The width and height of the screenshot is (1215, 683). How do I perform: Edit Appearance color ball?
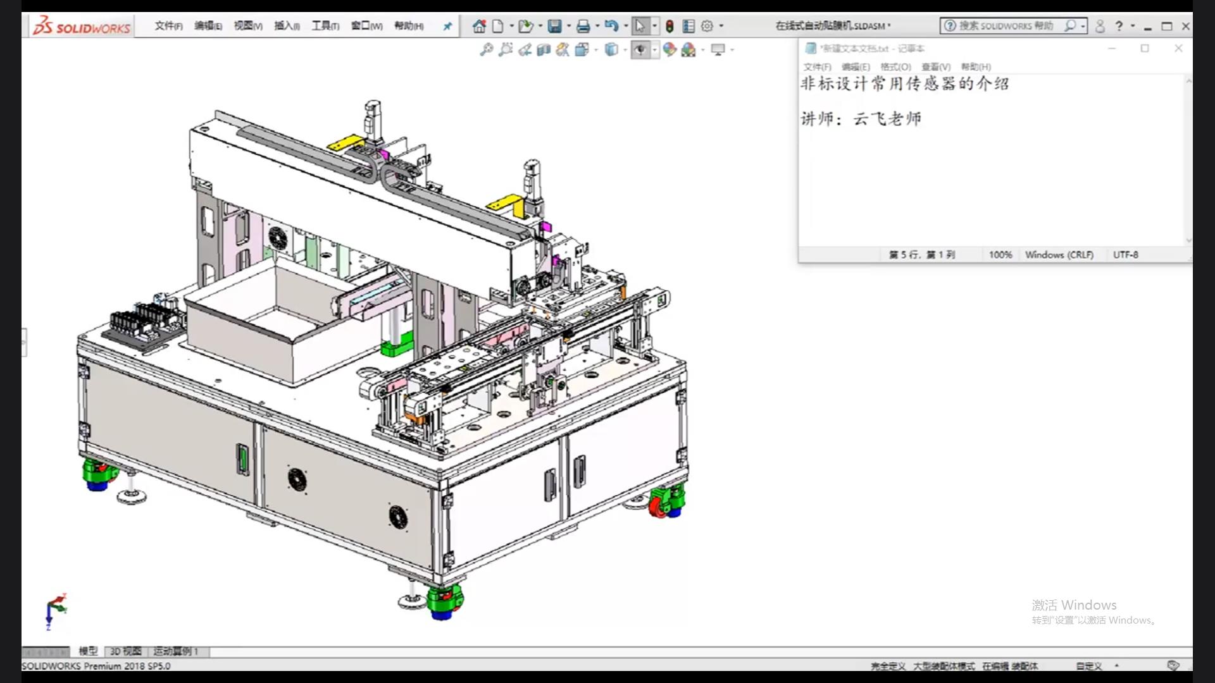[670, 49]
